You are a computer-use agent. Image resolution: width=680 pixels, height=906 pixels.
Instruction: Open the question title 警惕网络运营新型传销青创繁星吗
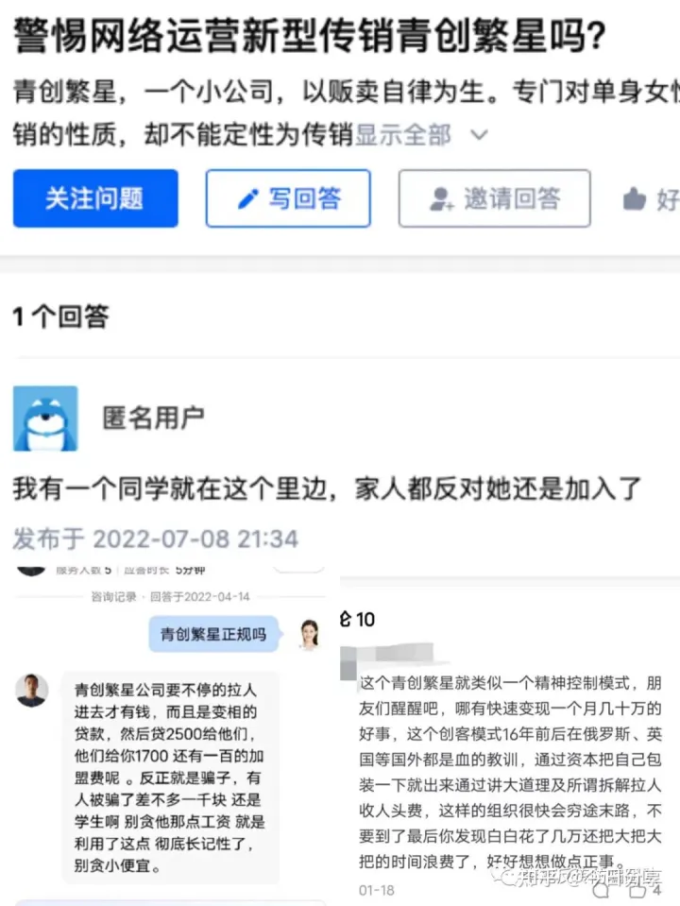coord(309,36)
